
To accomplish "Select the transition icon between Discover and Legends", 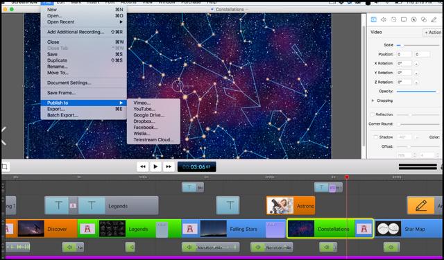I will (x=87, y=229).
